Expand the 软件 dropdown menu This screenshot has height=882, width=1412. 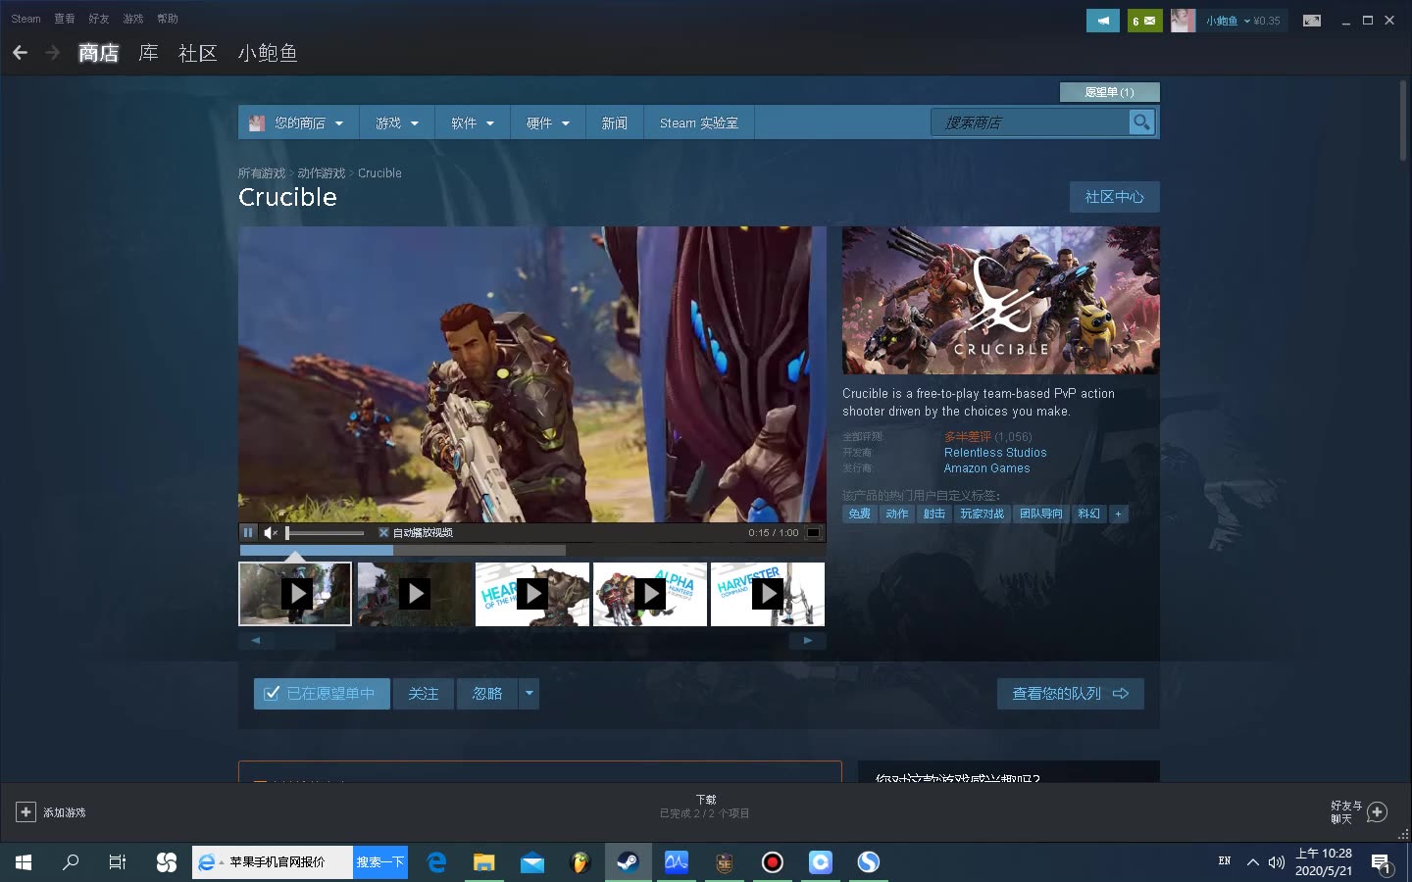pyautogui.click(x=473, y=122)
